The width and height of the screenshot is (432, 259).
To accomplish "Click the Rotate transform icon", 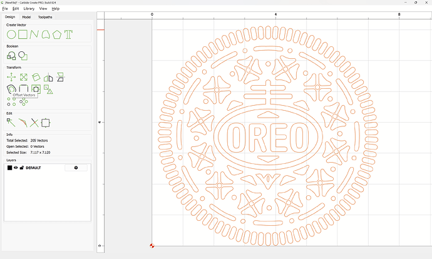I will 36,77.
